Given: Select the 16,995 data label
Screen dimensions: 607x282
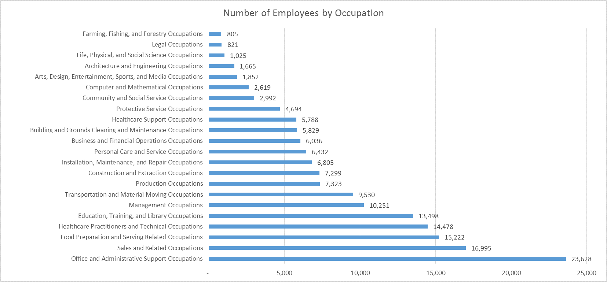Looking at the screenshot, I should point(481,248).
